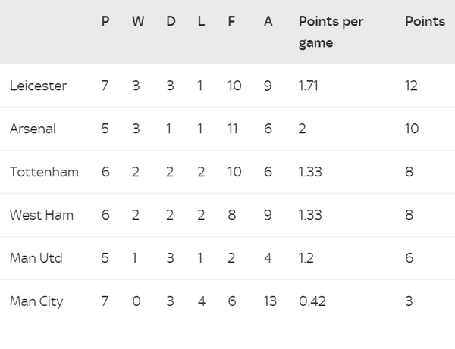This screenshot has width=455, height=349.
Task: Select Arsenal's points per game value 2
Action: click(302, 129)
